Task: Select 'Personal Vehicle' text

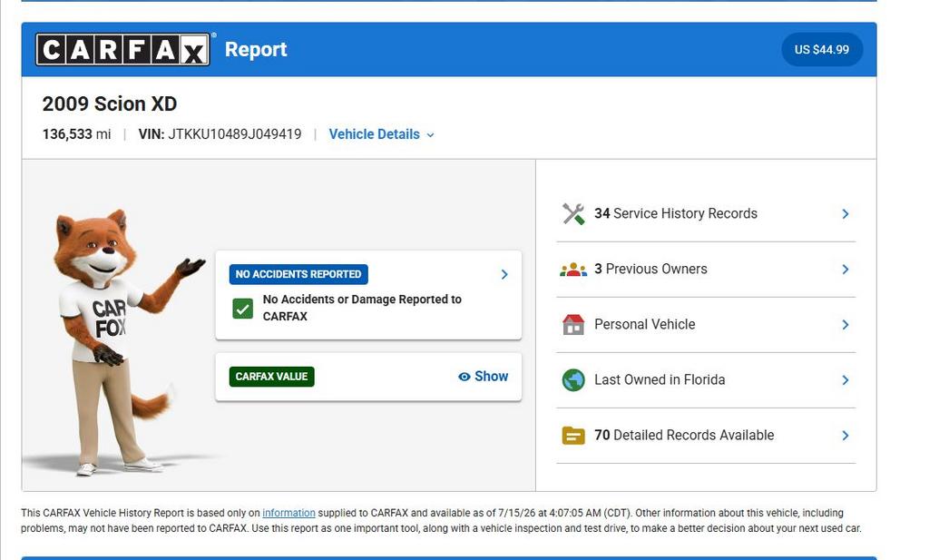Action: pyautogui.click(x=645, y=325)
